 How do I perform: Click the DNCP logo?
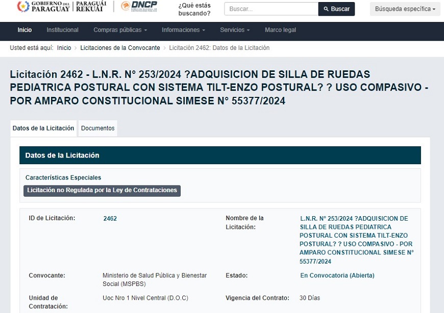139,6
